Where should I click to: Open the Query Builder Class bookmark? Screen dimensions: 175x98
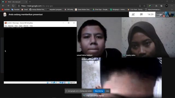[83, 10]
